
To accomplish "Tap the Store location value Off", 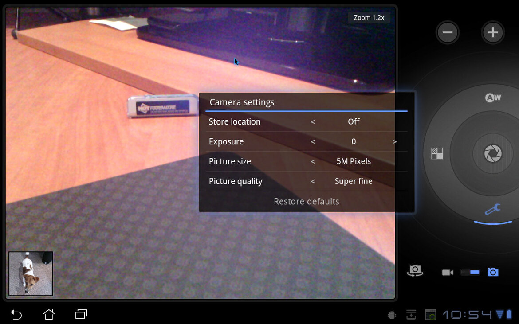I will click(354, 121).
